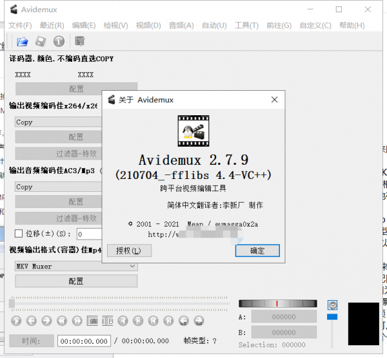The image size is (387, 358).
Task: Expand the MKV Muxer format dropdown
Action: (76, 267)
